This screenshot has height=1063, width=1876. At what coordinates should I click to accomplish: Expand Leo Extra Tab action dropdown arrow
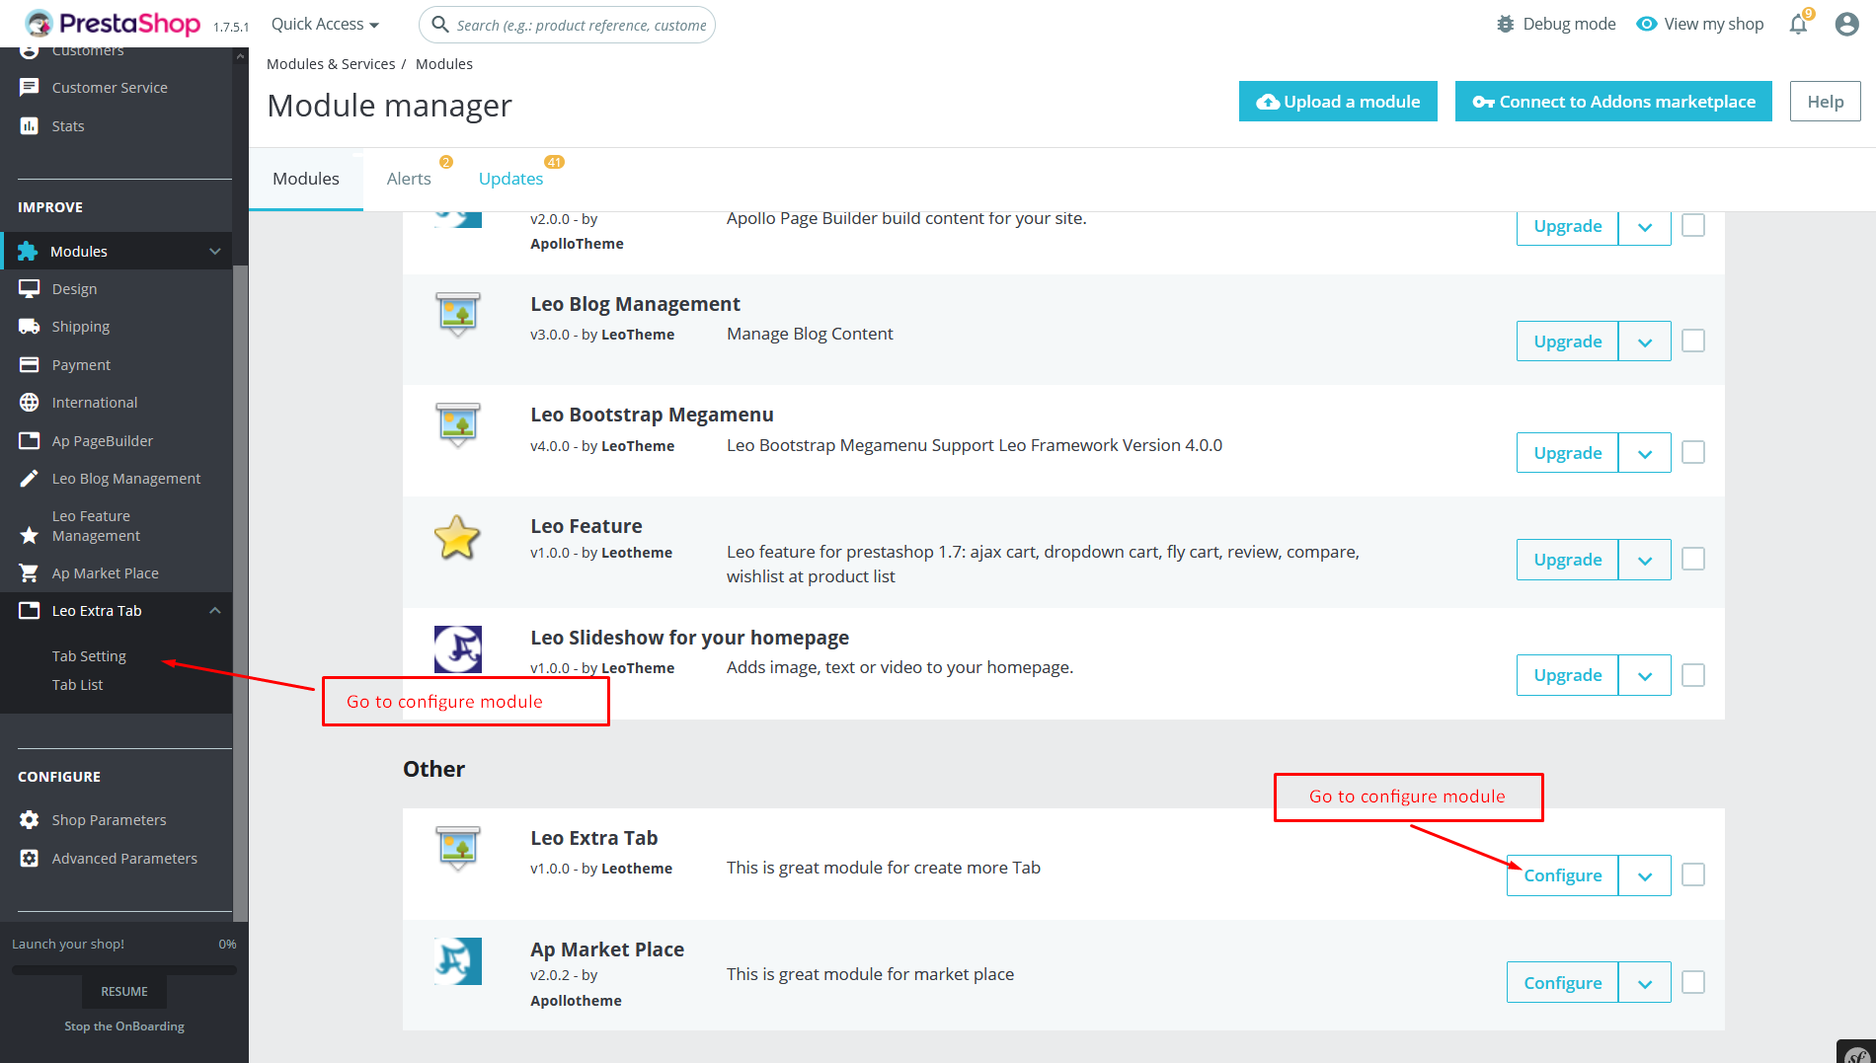pos(1645,875)
